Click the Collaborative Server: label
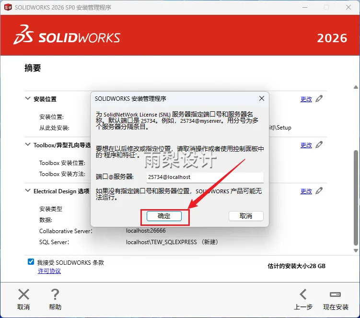 [66, 231]
